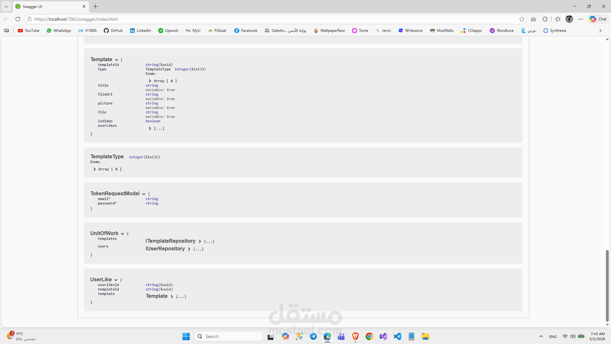Image resolution: width=611 pixels, height=344 pixels.
Task: Open a new browser tab
Action: (x=95, y=6)
